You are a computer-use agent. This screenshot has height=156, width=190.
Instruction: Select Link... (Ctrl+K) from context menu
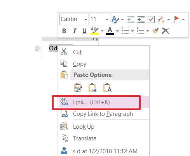[104, 102]
